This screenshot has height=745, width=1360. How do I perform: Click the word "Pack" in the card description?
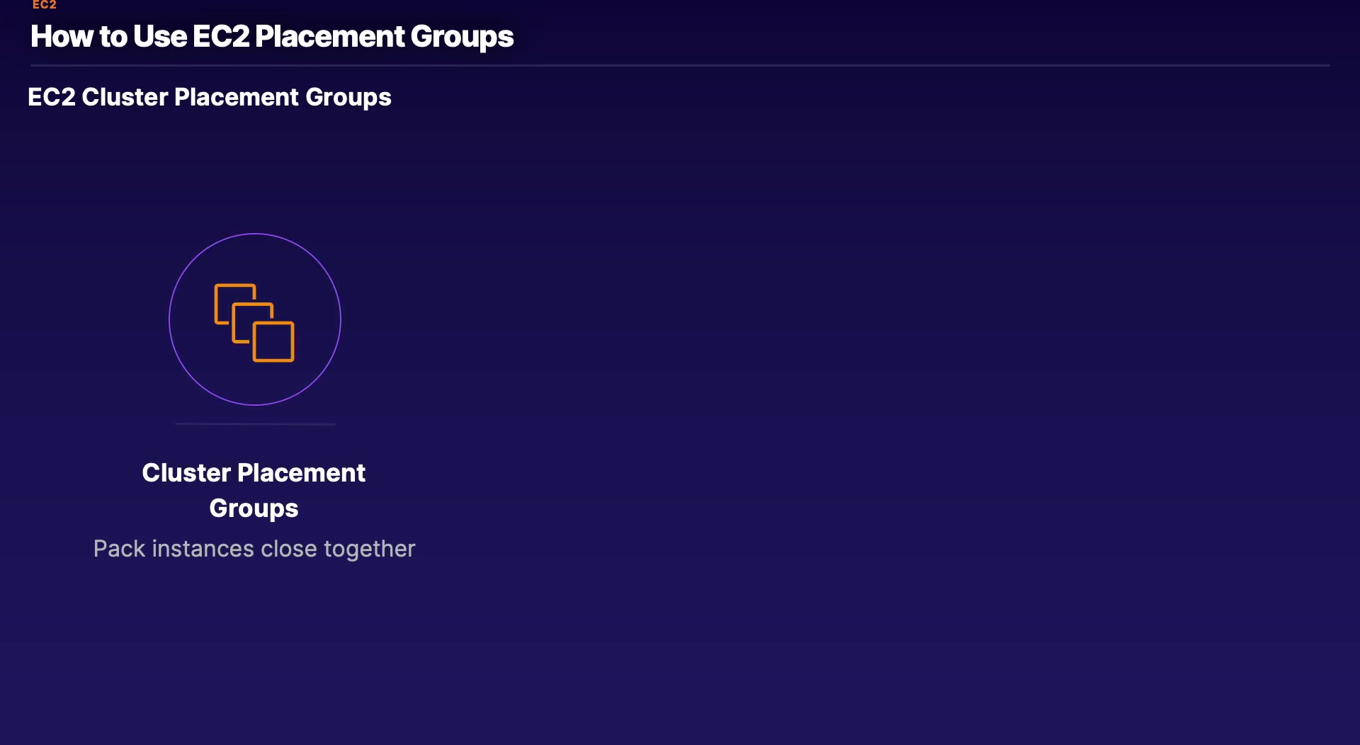pyautogui.click(x=119, y=549)
